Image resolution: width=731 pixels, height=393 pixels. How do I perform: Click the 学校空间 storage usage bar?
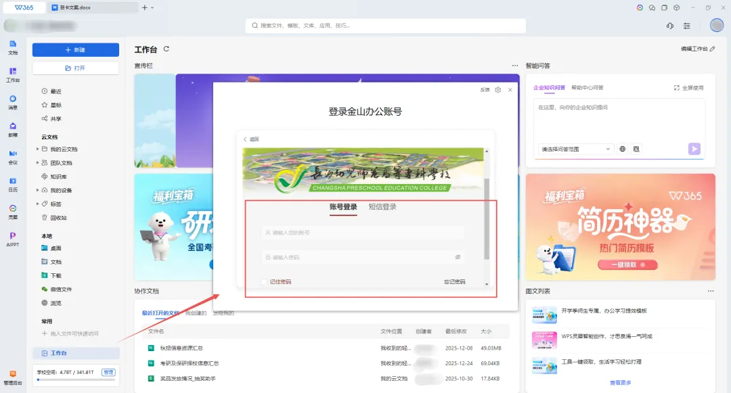click(76, 379)
